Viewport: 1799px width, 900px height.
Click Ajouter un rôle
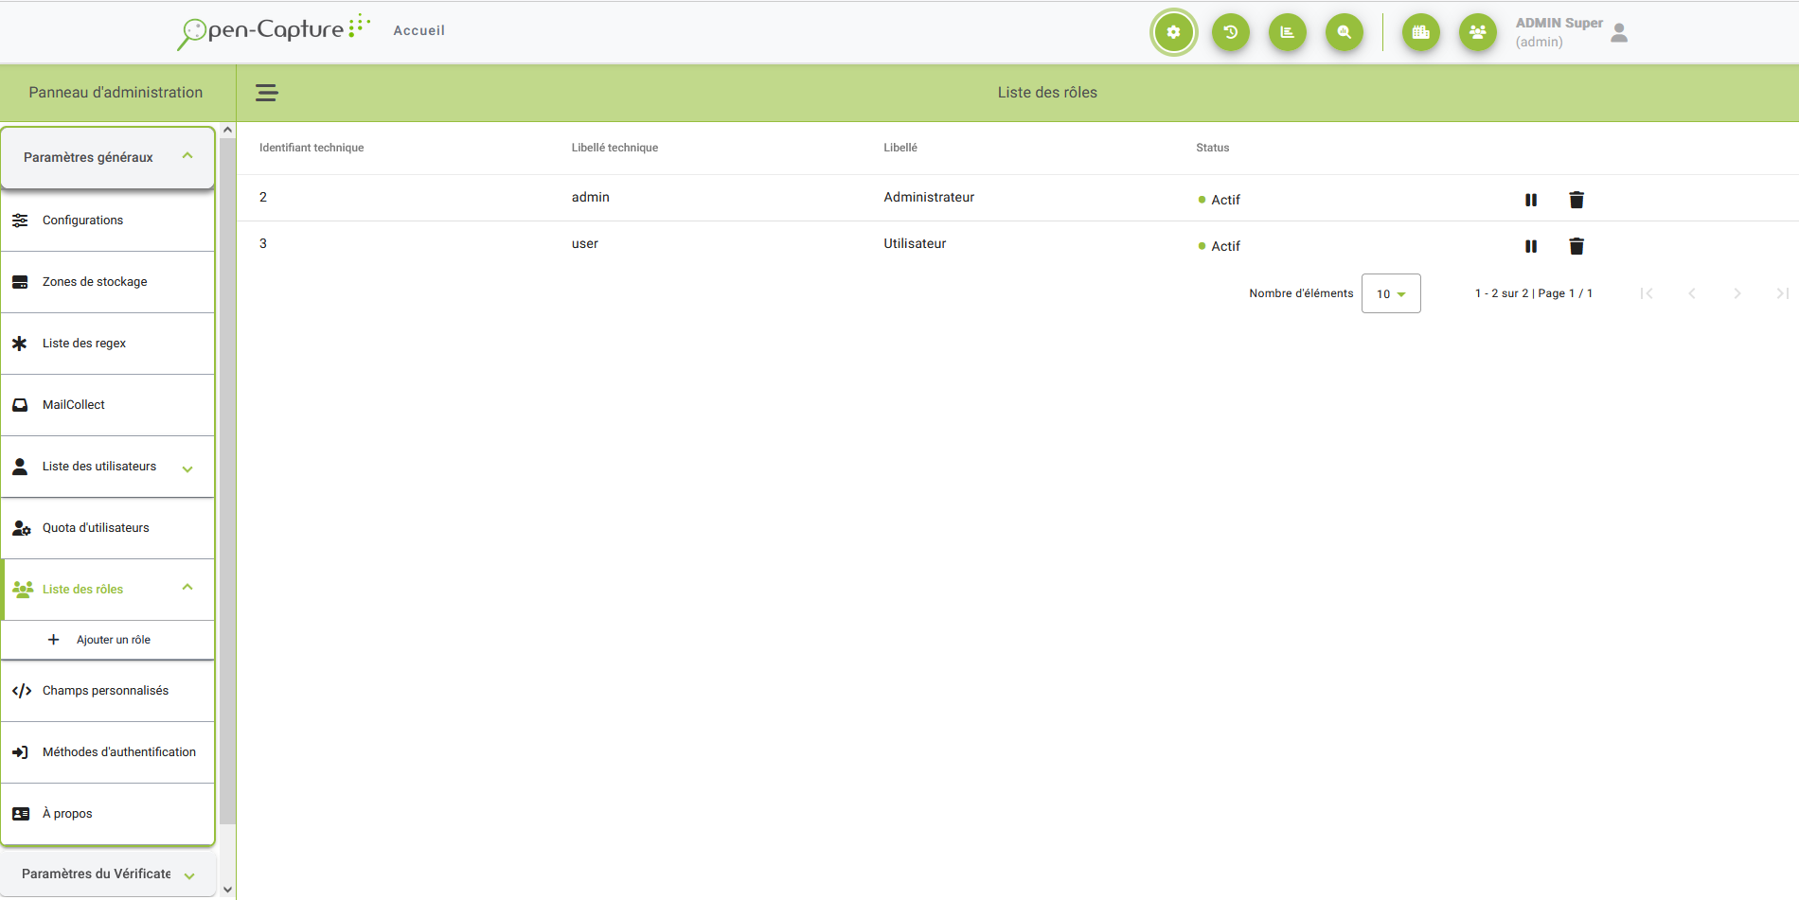[x=113, y=640]
